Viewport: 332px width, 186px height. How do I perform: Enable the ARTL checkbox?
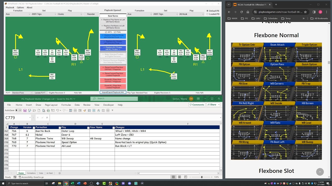click(x=106, y=32)
